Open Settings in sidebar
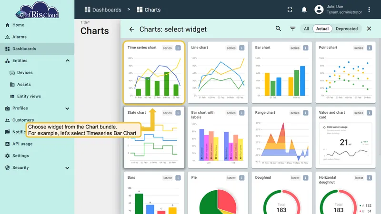 [37, 156]
